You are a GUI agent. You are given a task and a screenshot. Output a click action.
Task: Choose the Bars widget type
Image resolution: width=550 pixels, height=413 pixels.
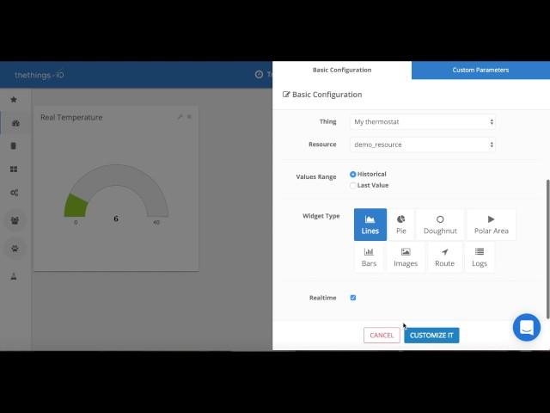(x=369, y=257)
